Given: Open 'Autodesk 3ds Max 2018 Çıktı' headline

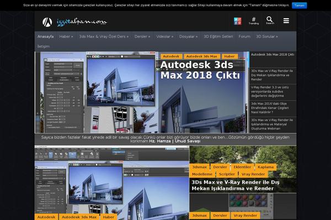Looking at the screenshot, I should click(x=200, y=70).
